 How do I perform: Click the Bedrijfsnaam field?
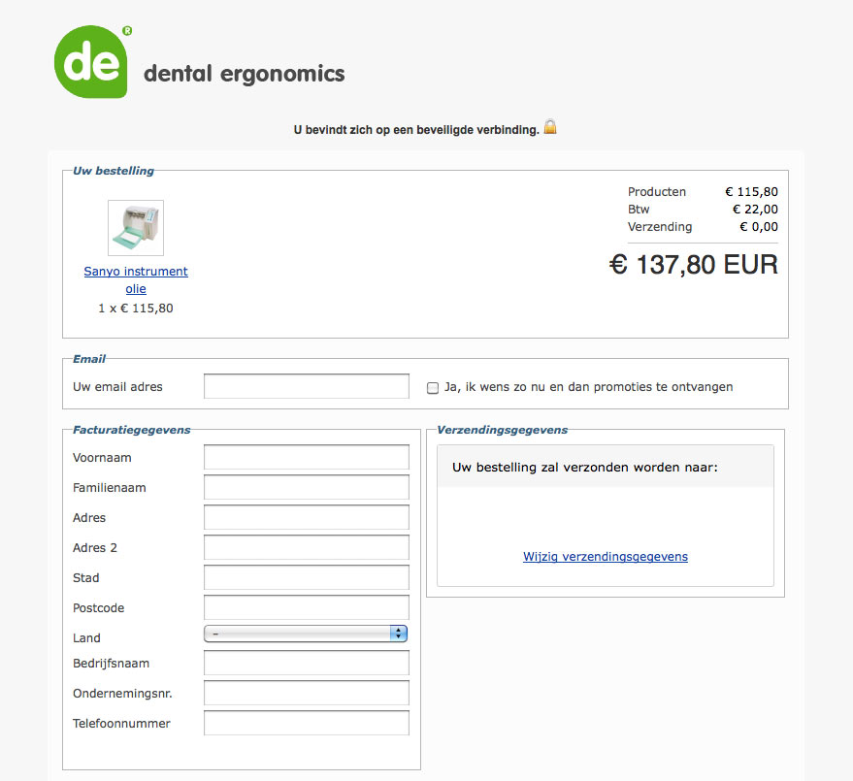307,663
